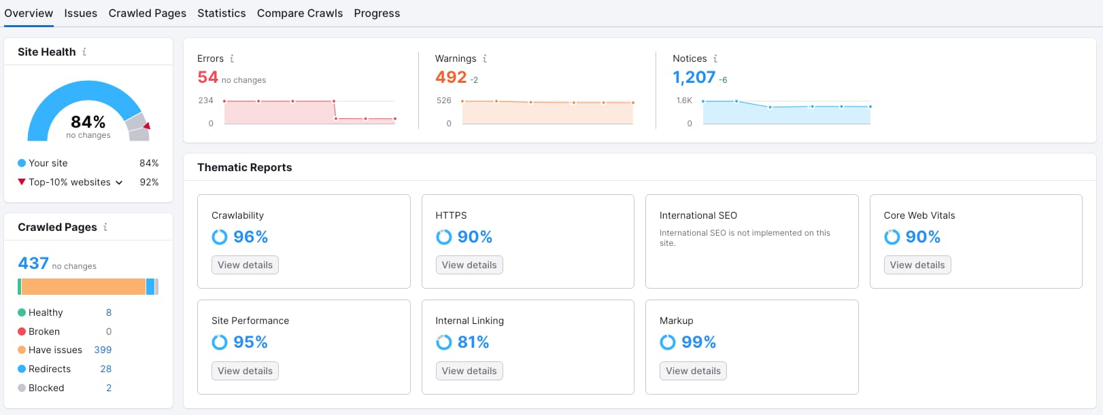This screenshot has width=1103, height=415.
Task: Click the info icon next to Notices
Action: (715, 58)
